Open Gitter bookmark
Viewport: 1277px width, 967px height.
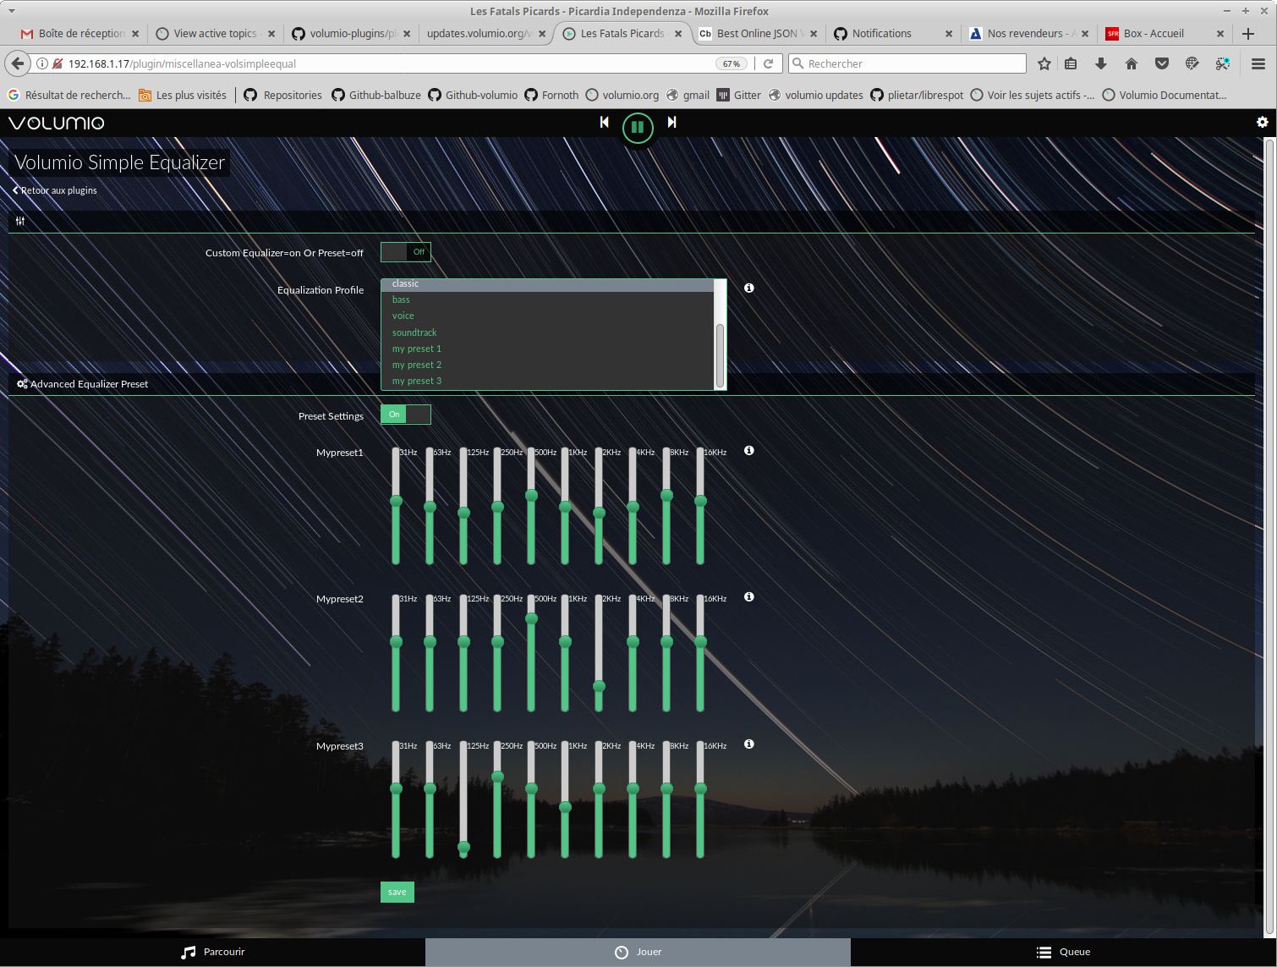pos(738,95)
